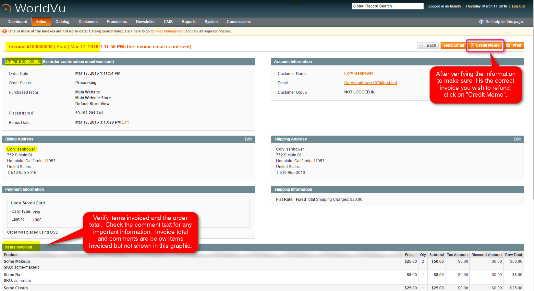Edit the Billing Address
The image size is (534, 291).
click(x=248, y=139)
